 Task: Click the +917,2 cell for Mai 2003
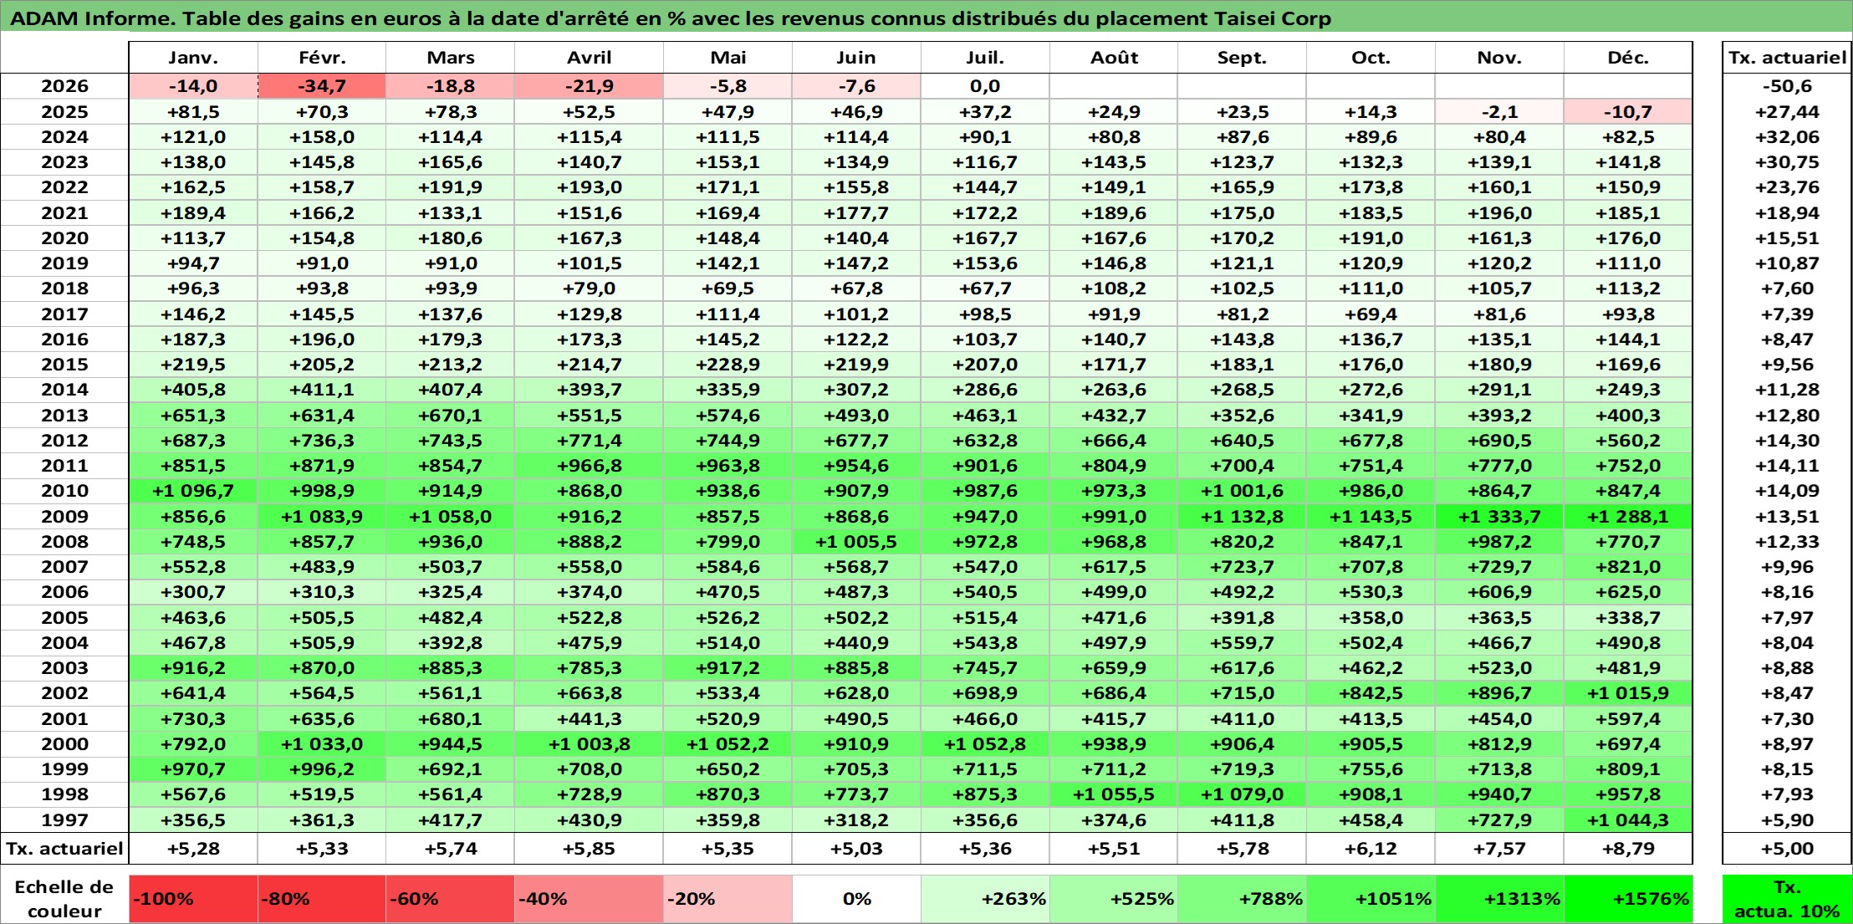pos(727,668)
